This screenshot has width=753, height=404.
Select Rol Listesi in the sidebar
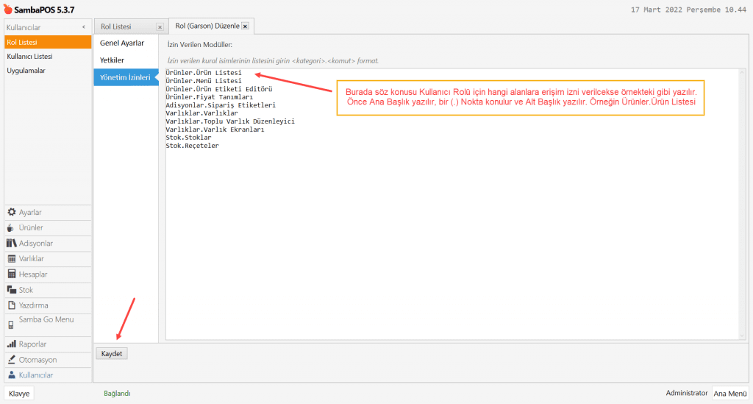coord(48,42)
